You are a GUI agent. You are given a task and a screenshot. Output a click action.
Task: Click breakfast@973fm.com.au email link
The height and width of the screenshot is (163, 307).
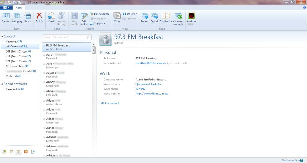pos(151,63)
